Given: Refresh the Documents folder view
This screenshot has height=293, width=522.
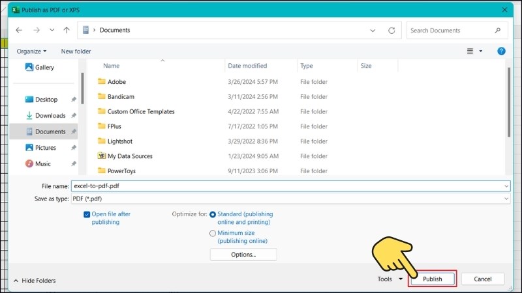Looking at the screenshot, I should click(391, 31).
